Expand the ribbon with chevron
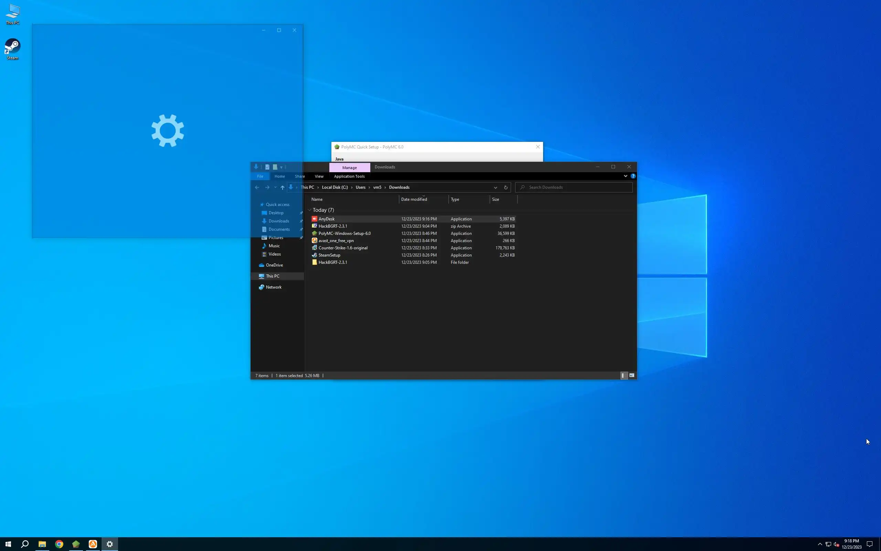The width and height of the screenshot is (881, 551). tap(625, 176)
